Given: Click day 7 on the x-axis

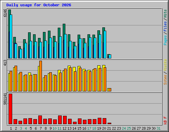Looking at the screenshot, I should (x=41, y=128).
